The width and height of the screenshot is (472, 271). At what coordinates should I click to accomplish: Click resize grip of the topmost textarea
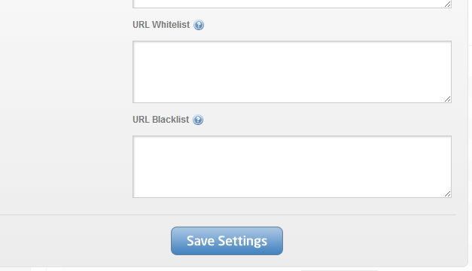[448, 5]
